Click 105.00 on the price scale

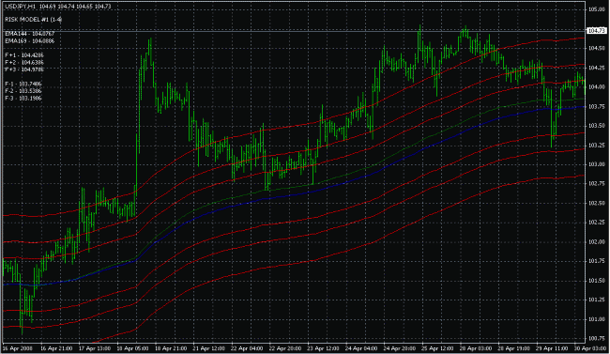point(596,9)
